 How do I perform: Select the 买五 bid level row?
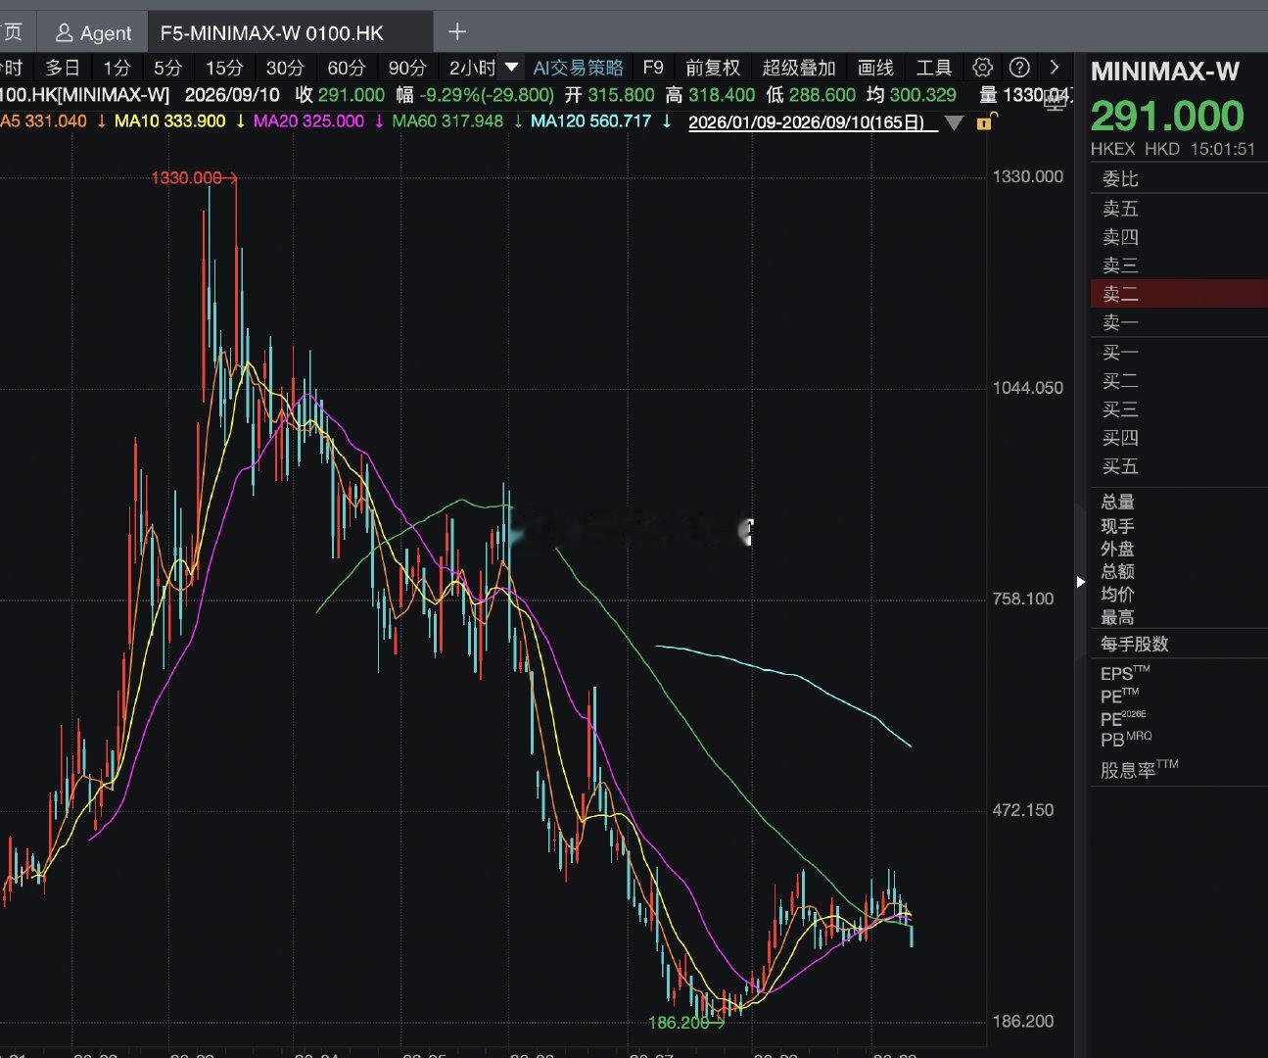(1178, 466)
